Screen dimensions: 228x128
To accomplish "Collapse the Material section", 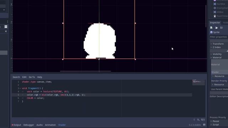I will [x=217, y=58].
